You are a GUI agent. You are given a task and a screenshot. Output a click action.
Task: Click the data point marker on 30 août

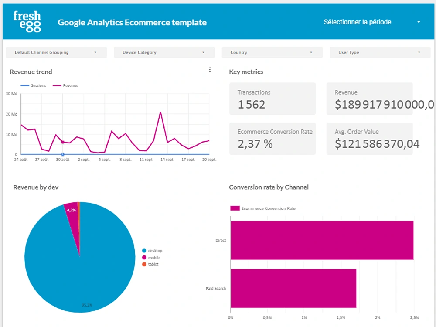coord(62,154)
